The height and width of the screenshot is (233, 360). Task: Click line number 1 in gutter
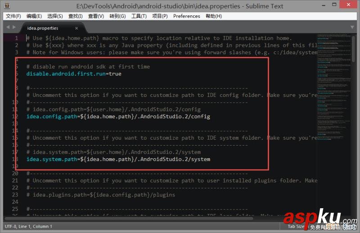coord(17,38)
